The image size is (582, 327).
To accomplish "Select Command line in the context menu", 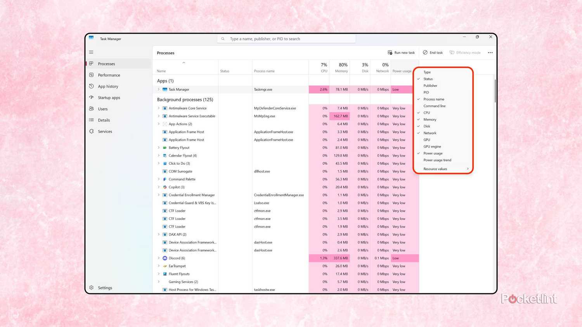I will (x=435, y=106).
